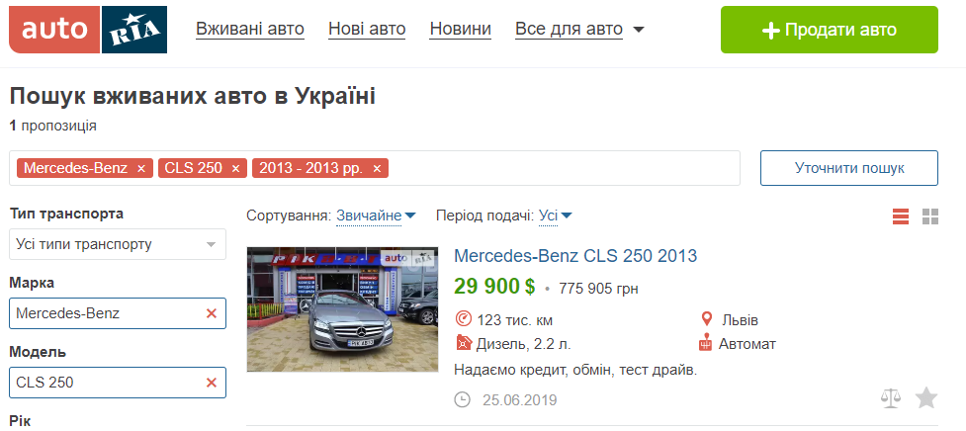Switch to grid view layout
Image resolution: width=966 pixels, height=431 pixels.
tap(930, 216)
